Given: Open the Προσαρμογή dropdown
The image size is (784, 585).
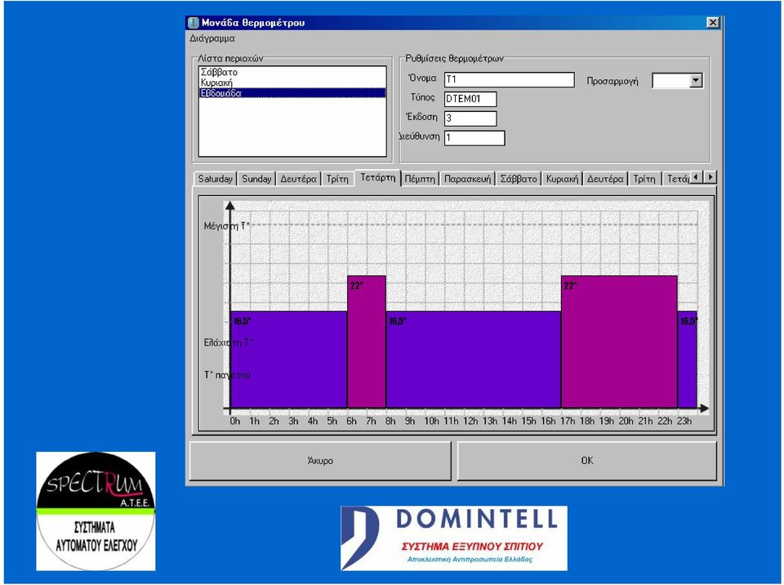Looking at the screenshot, I should pos(696,81).
